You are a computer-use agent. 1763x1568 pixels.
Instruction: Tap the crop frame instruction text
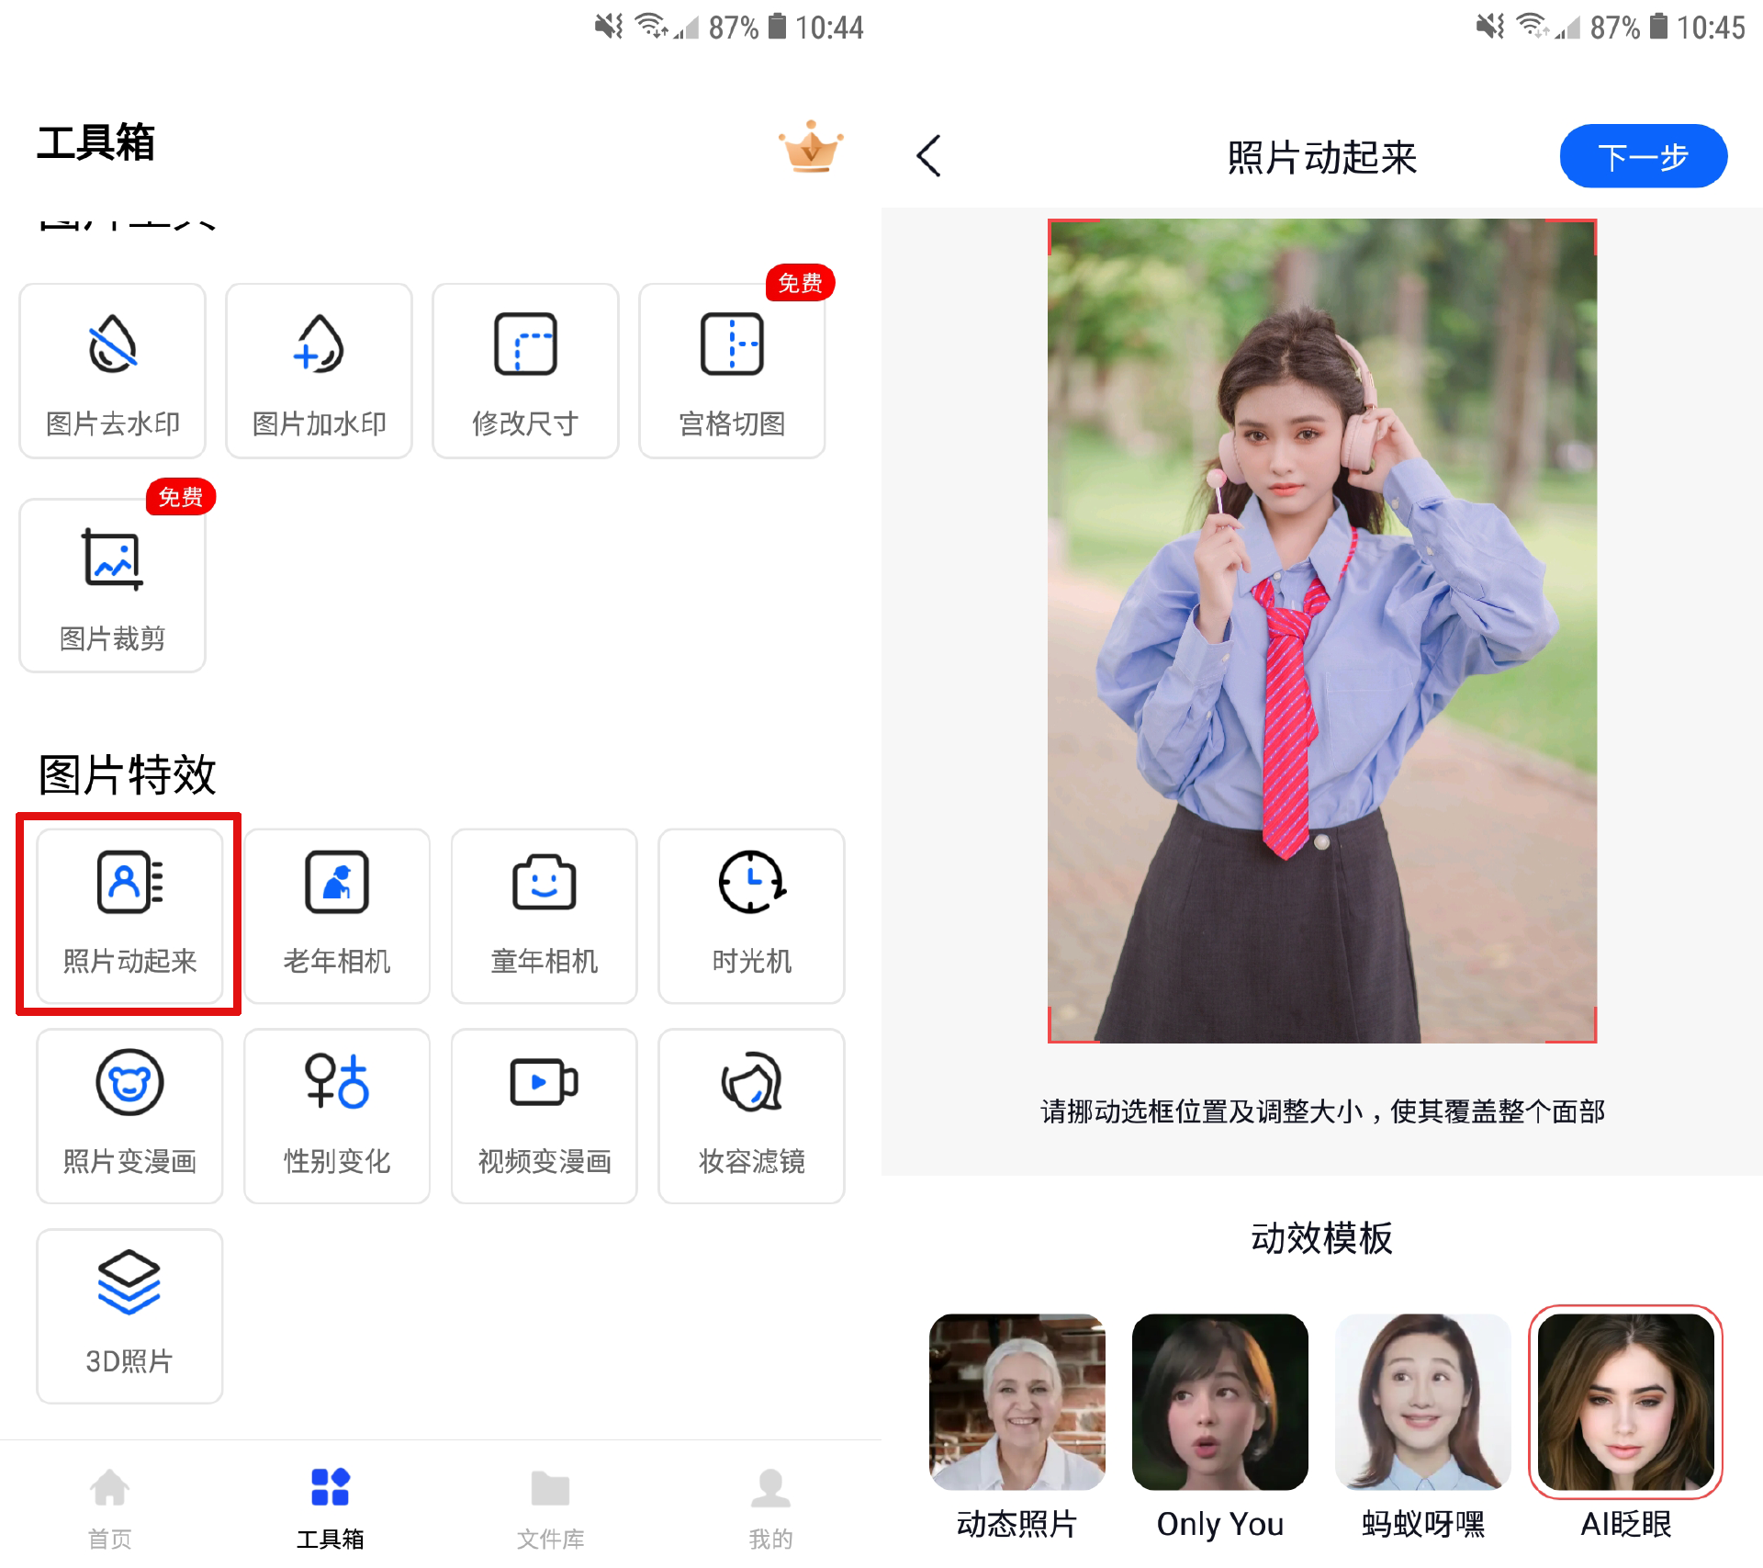pyautogui.click(x=1322, y=1111)
